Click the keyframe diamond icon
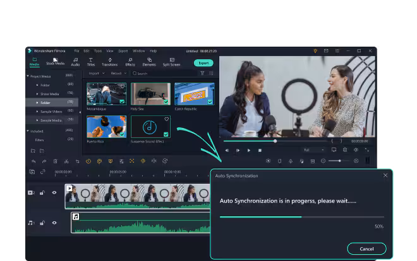Screen dimensions: 417x261 (x=143, y=161)
